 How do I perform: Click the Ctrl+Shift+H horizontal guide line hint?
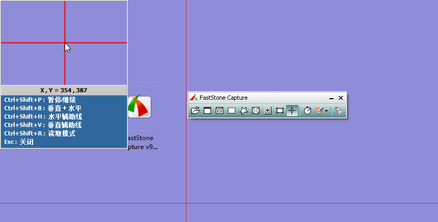[43, 117]
